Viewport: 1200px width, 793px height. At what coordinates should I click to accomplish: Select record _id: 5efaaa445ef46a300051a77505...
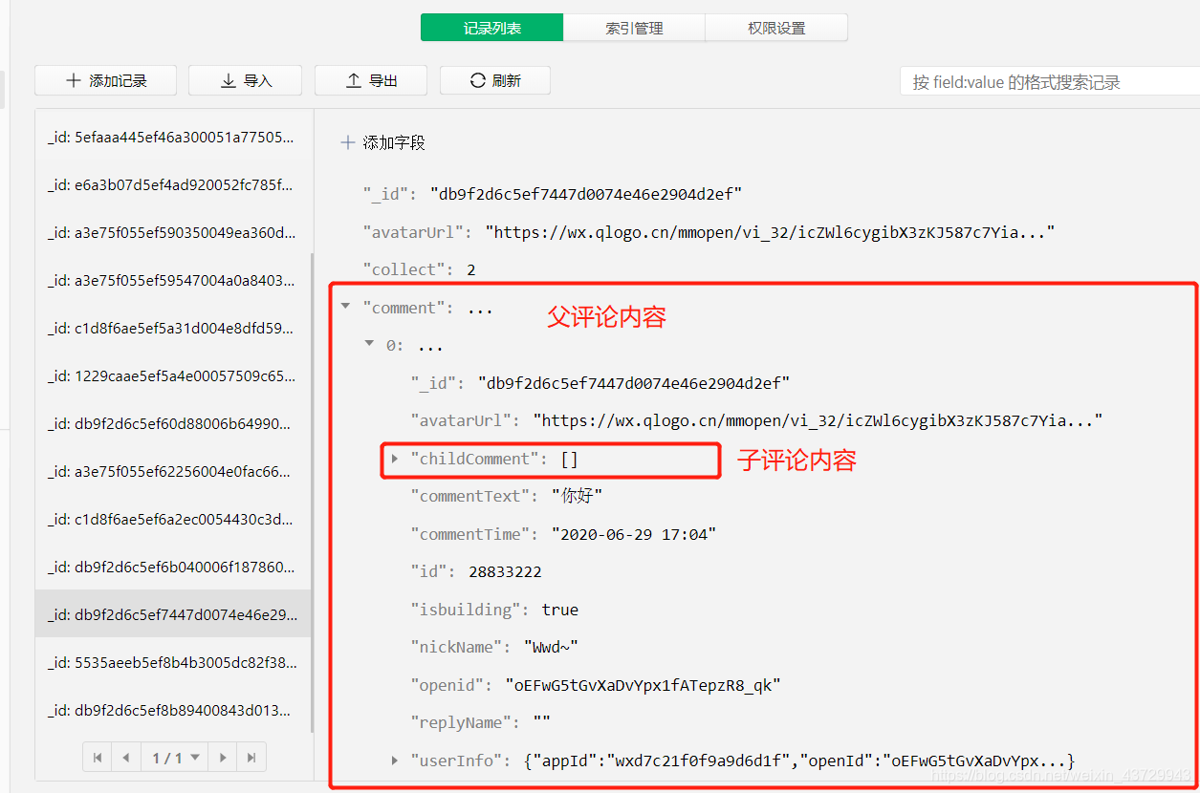point(171,138)
